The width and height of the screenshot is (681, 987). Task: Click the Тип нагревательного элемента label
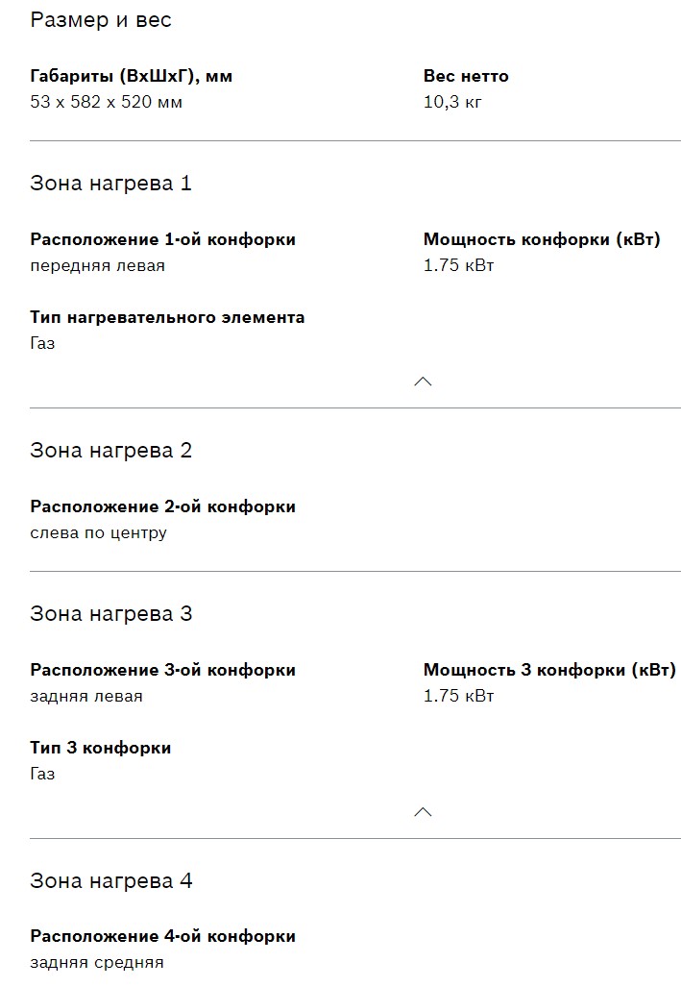[167, 317]
